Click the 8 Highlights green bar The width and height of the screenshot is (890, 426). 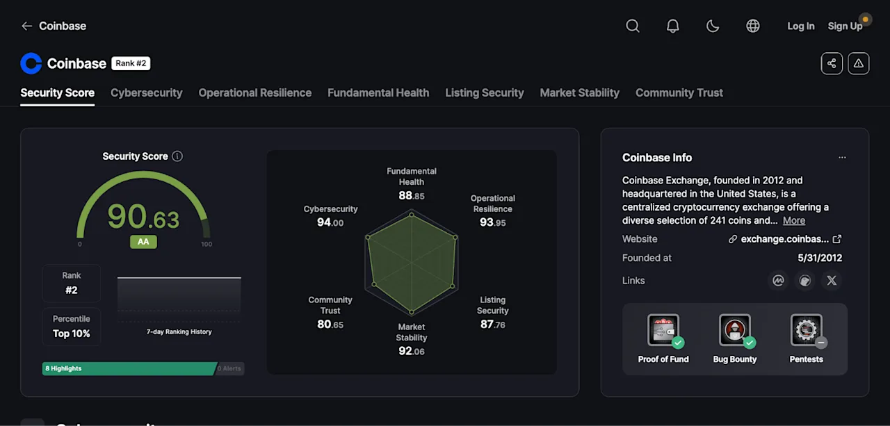click(x=130, y=368)
